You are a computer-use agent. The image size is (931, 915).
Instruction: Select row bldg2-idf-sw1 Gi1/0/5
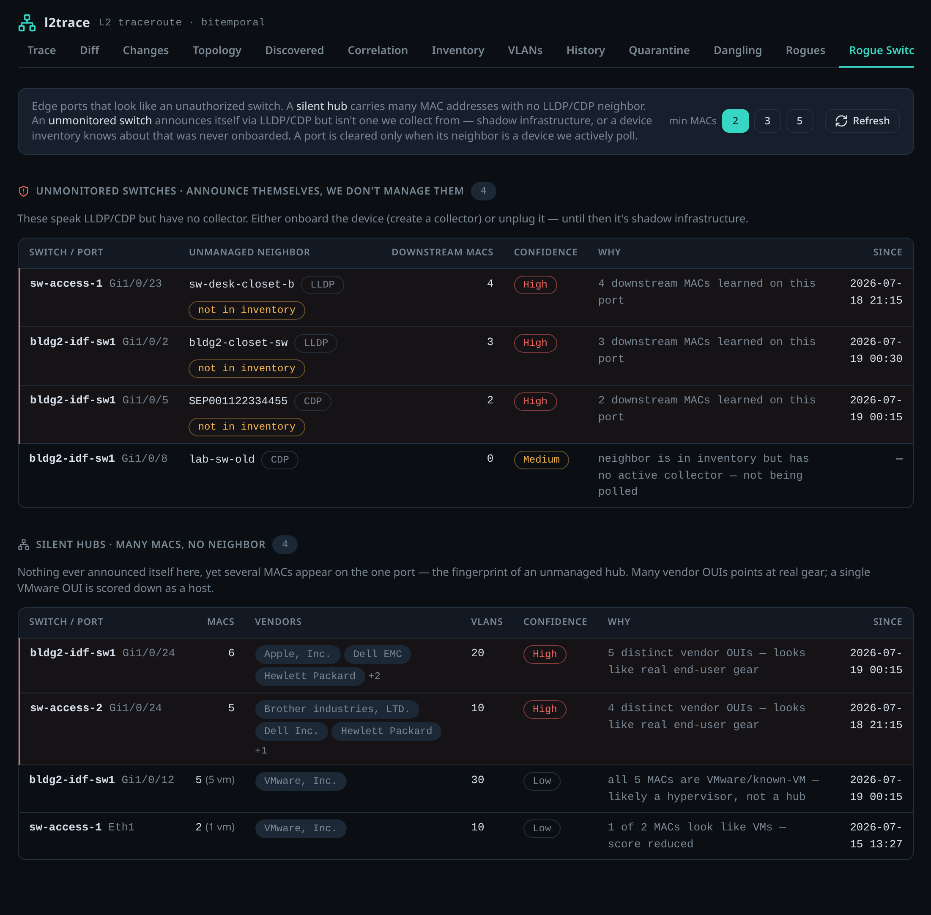pos(466,415)
